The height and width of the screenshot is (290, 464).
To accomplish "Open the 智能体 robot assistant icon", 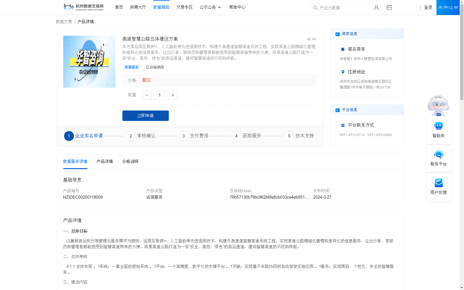I will [438, 126].
